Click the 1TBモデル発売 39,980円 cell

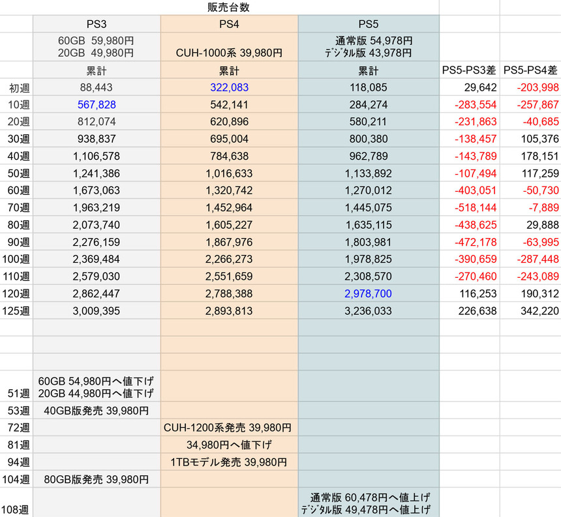tap(229, 462)
